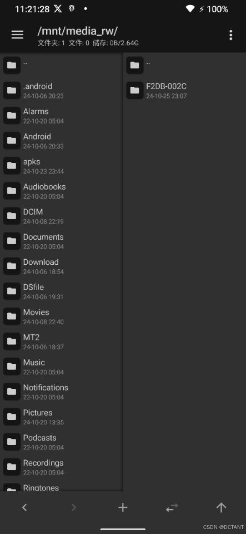Open the F2DB-002C folder

point(184,90)
